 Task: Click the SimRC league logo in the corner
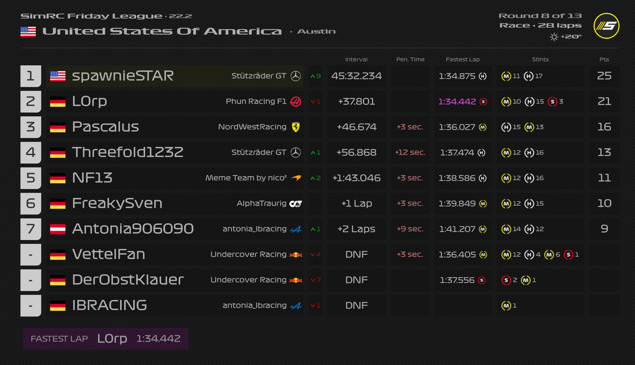(606, 26)
